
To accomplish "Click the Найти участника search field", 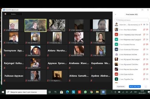I will (132, 20).
